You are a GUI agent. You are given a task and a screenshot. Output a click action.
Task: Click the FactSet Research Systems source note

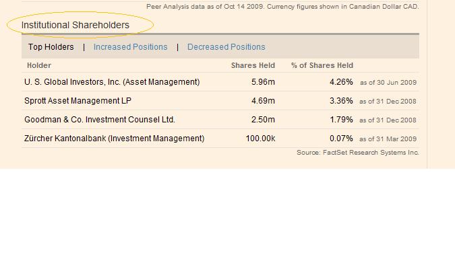click(x=357, y=153)
